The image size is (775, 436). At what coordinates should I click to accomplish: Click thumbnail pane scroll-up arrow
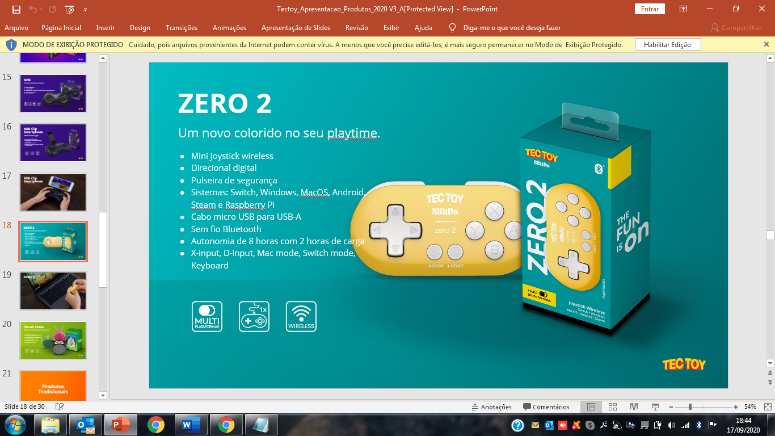(x=103, y=57)
